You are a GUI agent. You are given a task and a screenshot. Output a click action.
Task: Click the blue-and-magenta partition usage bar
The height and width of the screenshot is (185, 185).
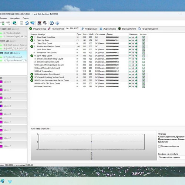click(x=1, y=106)
